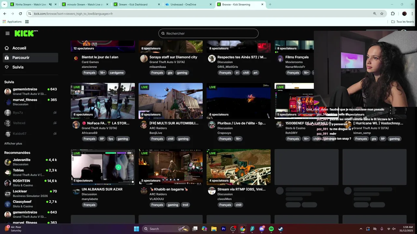
Task: Open Khabib en bagarre stream thumbnail
Action: 170,167
